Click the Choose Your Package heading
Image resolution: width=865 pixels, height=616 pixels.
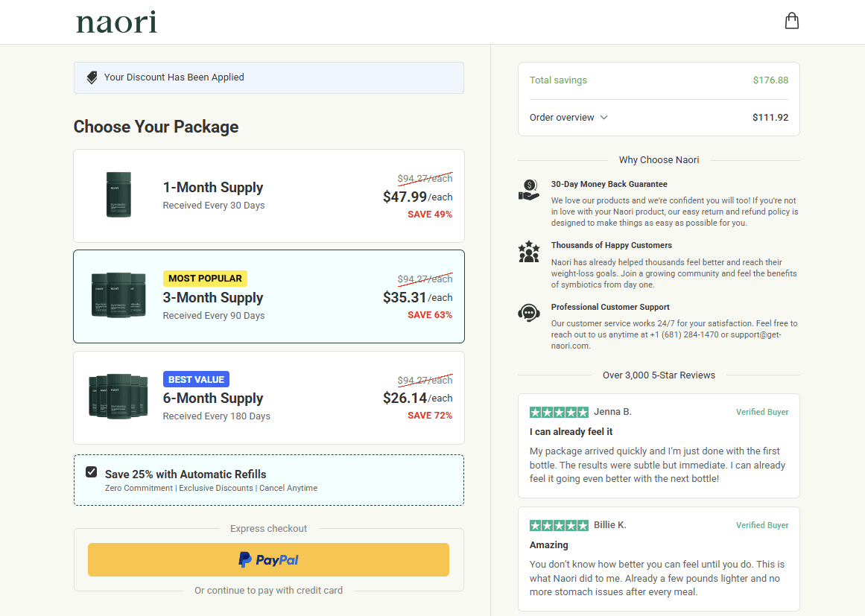coord(156,127)
